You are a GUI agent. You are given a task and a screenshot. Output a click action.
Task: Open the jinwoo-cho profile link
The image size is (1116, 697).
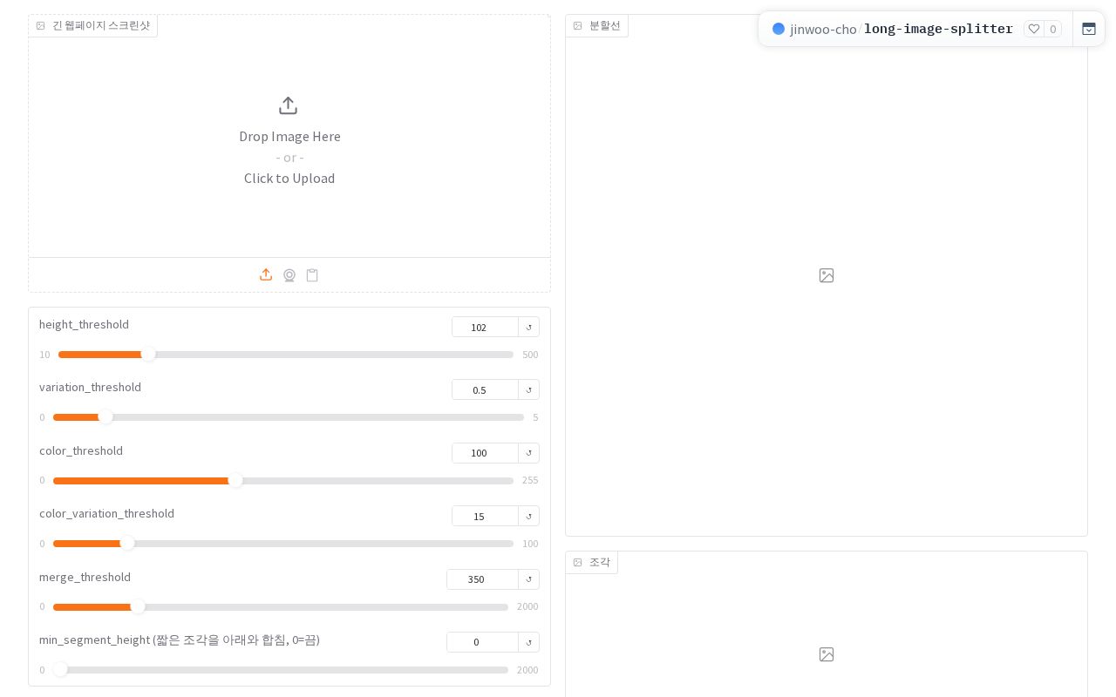(823, 29)
